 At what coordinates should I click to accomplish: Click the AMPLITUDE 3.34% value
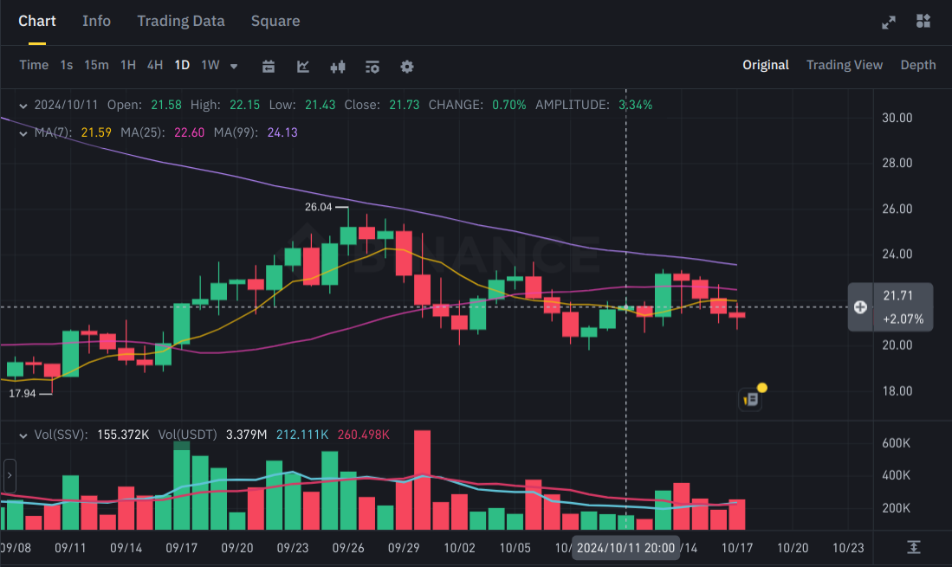click(636, 105)
